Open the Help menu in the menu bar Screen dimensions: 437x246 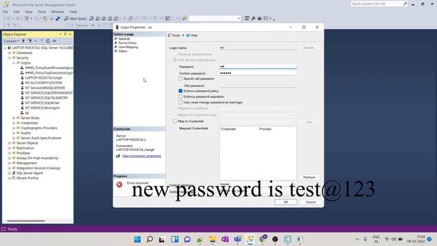pyautogui.click(x=73, y=12)
